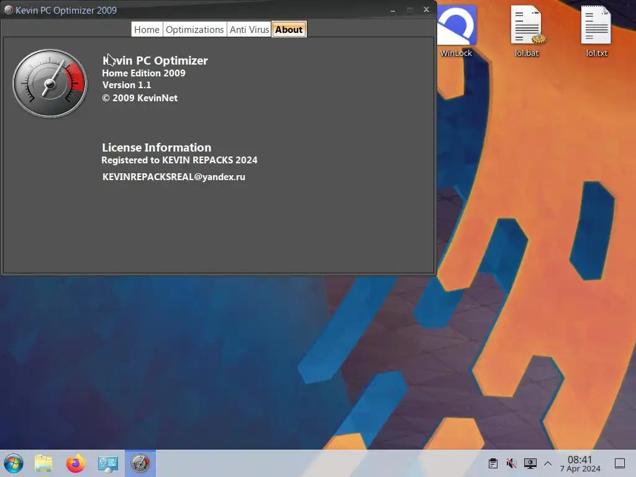Open the Start menu orb
Image resolution: width=636 pixels, height=477 pixels.
point(14,463)
